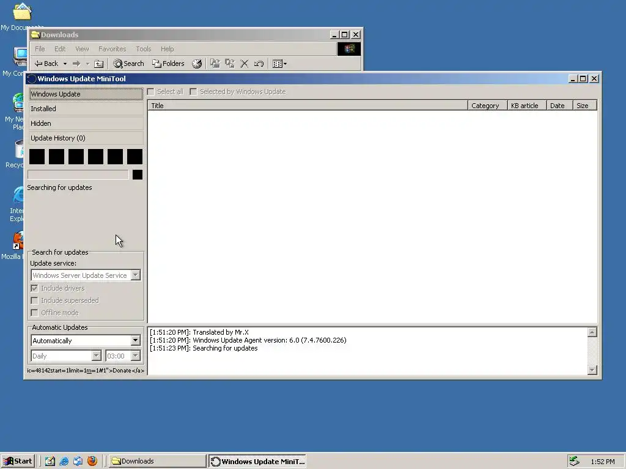Open the File menu in Downloads
The height and width of the screenshot is (469, 626).
40,49
